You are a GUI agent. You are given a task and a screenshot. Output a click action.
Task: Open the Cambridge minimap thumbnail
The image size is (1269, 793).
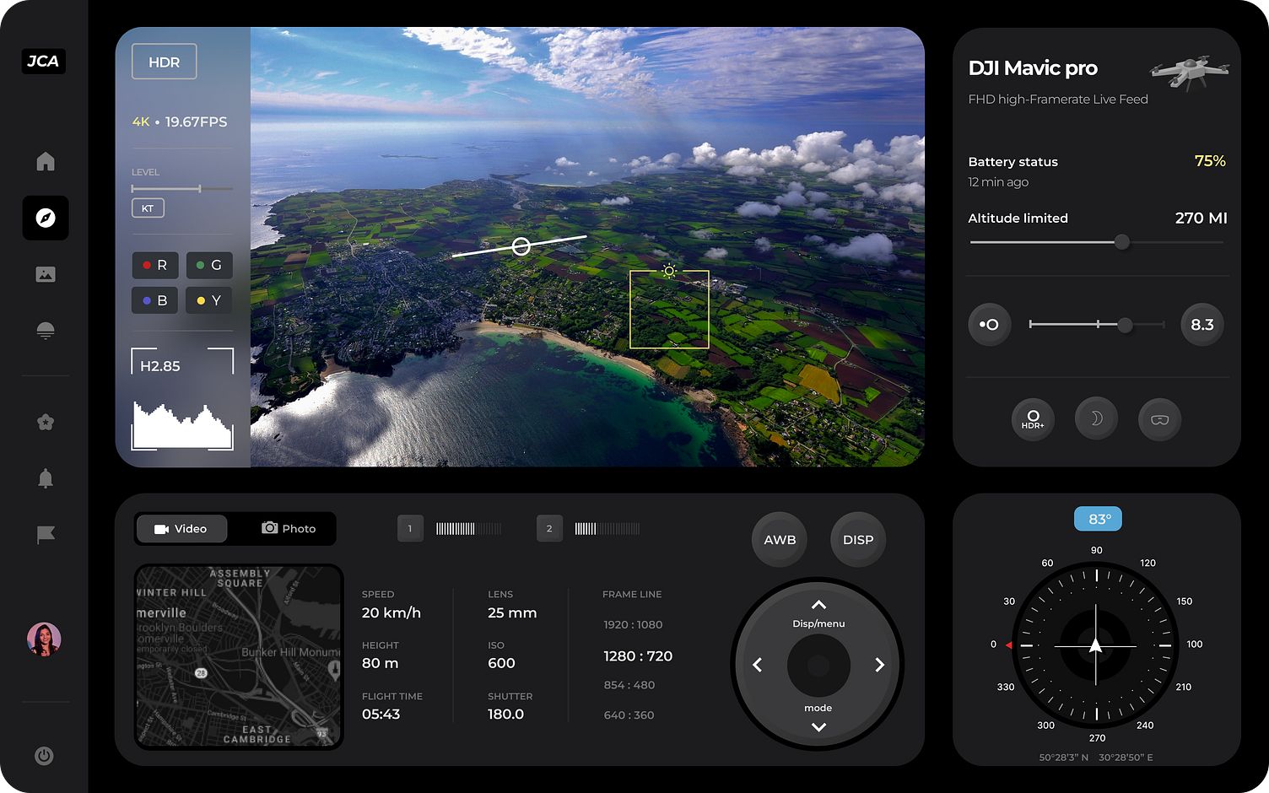[239, 657]
